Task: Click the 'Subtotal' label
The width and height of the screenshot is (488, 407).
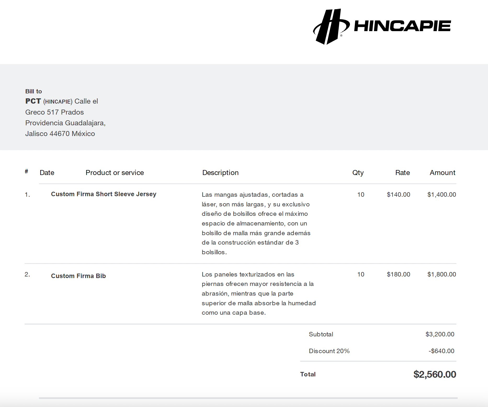Action: coord(321,334)
